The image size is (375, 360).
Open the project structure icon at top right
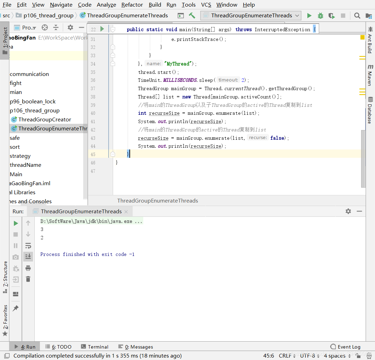[x=368, y=16]
